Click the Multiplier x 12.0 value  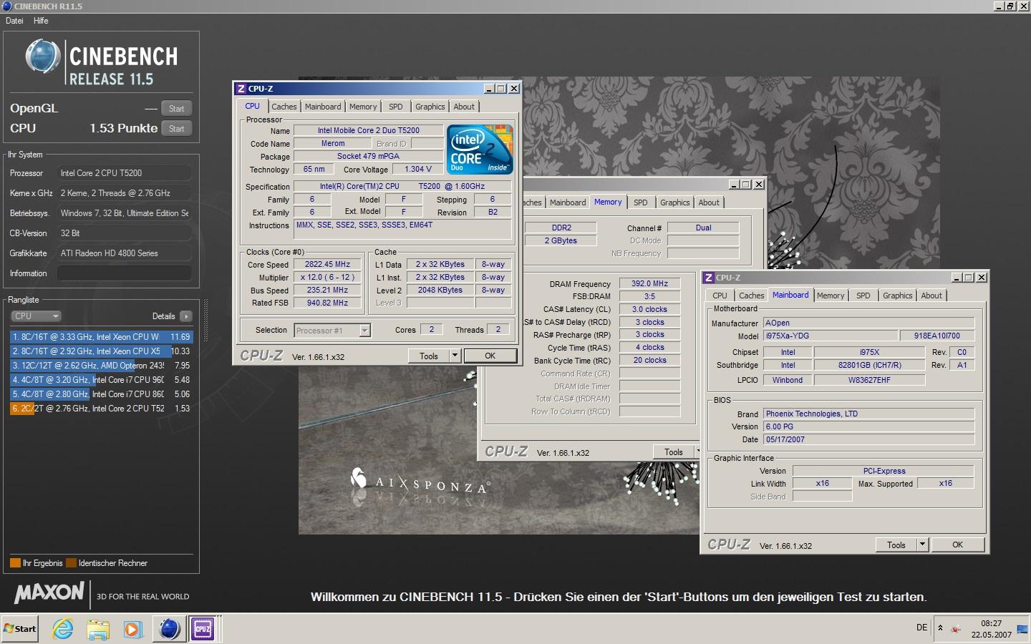[x=327, y=277]
